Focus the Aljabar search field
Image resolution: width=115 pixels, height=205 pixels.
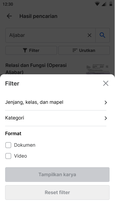click(x=46, y=35)
